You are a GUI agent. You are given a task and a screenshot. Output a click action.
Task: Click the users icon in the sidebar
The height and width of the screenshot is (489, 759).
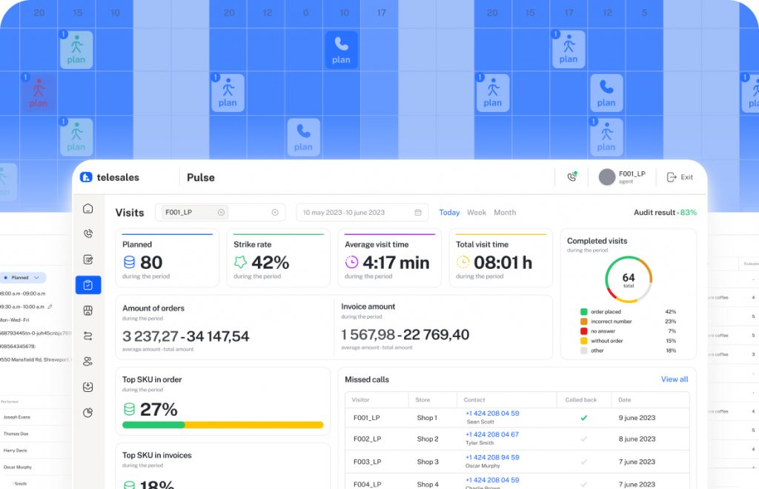coord(88,362)
